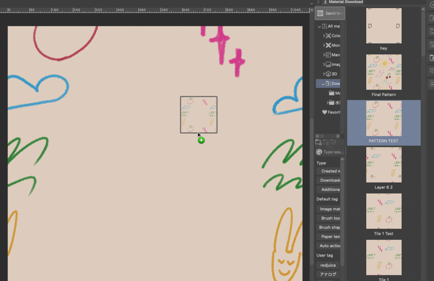This screenshot has height=281, width=434.
Task: Click the download icon in right dock
Action: pos(431,58)
